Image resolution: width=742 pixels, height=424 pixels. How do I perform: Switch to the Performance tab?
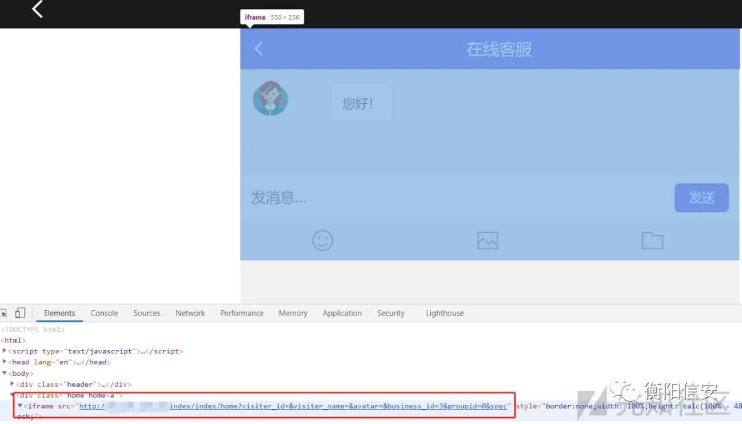(x=242, y=313)
